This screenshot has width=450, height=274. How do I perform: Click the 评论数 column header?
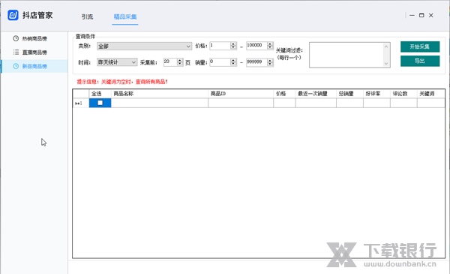tap(403, 94)
